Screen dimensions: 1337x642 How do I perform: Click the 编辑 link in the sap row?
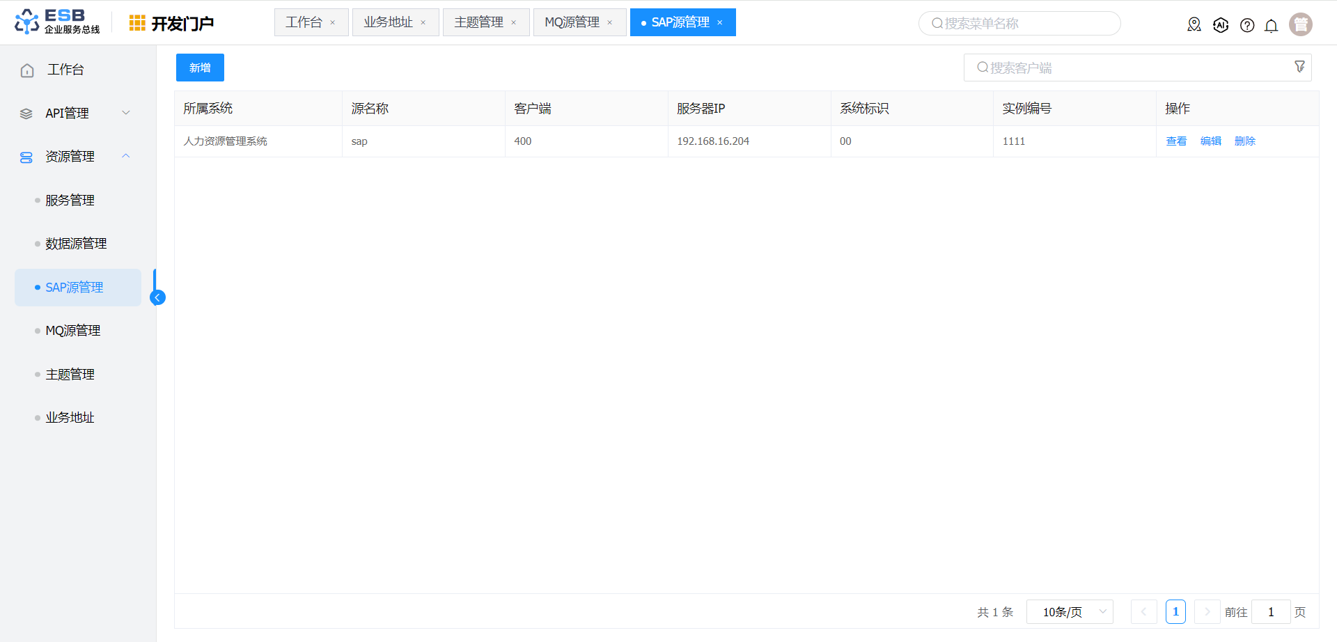tap(1210, 141)
